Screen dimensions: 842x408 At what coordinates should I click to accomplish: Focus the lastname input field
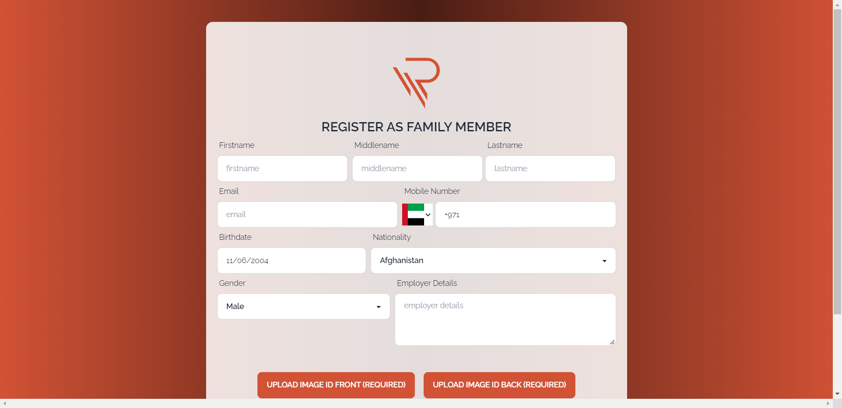550,169
